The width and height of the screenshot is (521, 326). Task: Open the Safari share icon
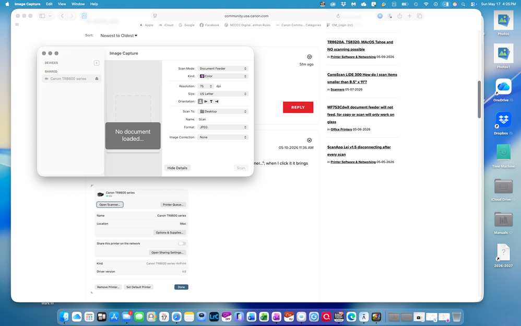pyautogui.click(x=400, y=16)
